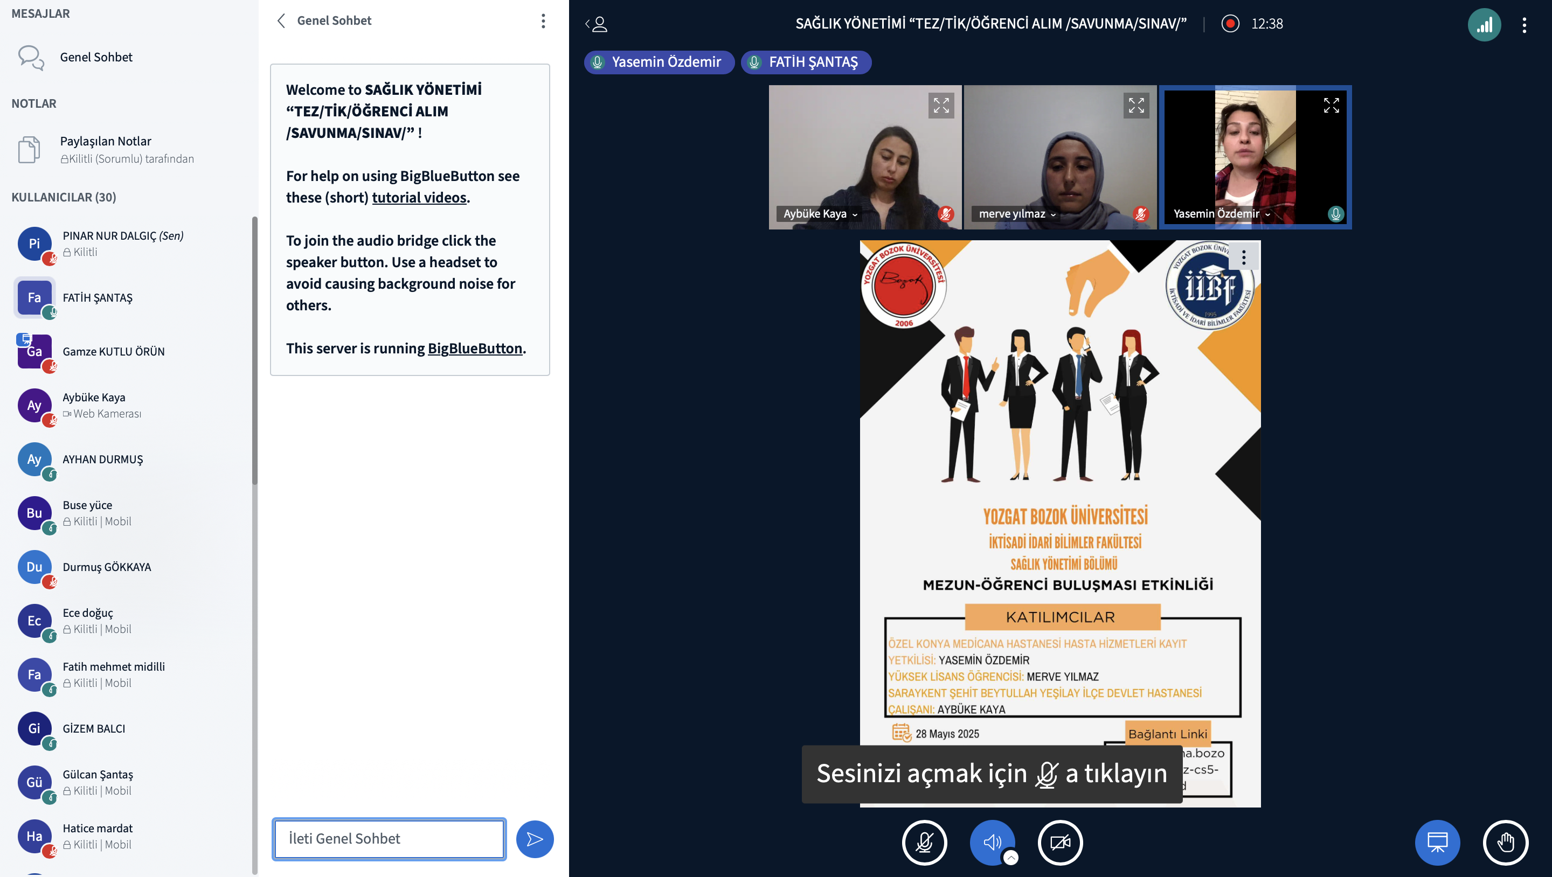Click merve yılmaz's webcam video

coord(1060,157)
